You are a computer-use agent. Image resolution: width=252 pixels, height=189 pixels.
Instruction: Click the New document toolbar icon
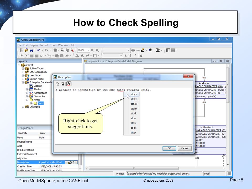point(22,50)
